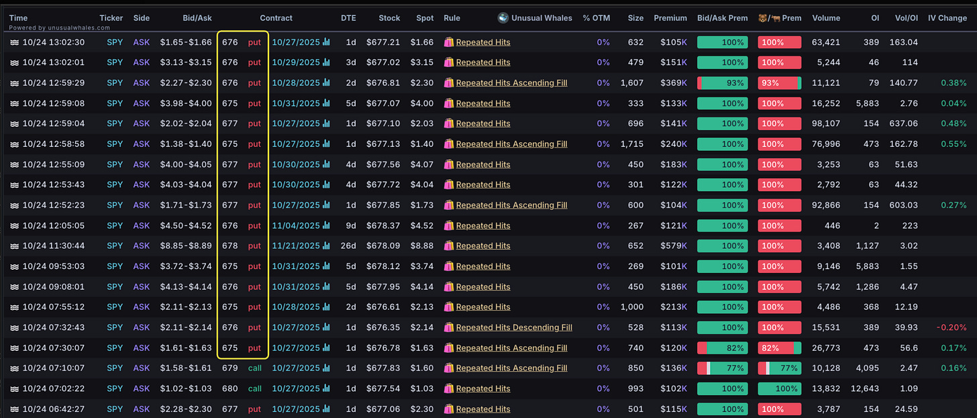Click bag icon in the 07:02:22 rule
This screenshot has height=418, width=977.
tap(449, 388)
